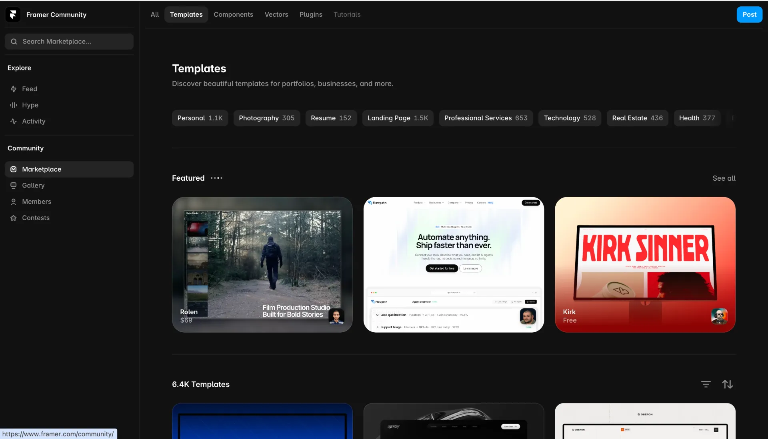
Task: Click the Gallery sidebar icon
Action: click(x=14, y=186)
